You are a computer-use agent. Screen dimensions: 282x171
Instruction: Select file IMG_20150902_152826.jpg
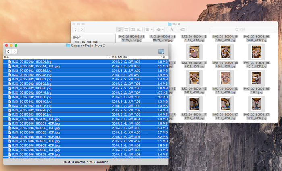coord(86,62)
